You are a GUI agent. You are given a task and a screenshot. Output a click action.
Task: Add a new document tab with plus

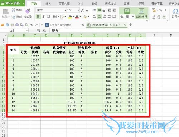(130, 25)
